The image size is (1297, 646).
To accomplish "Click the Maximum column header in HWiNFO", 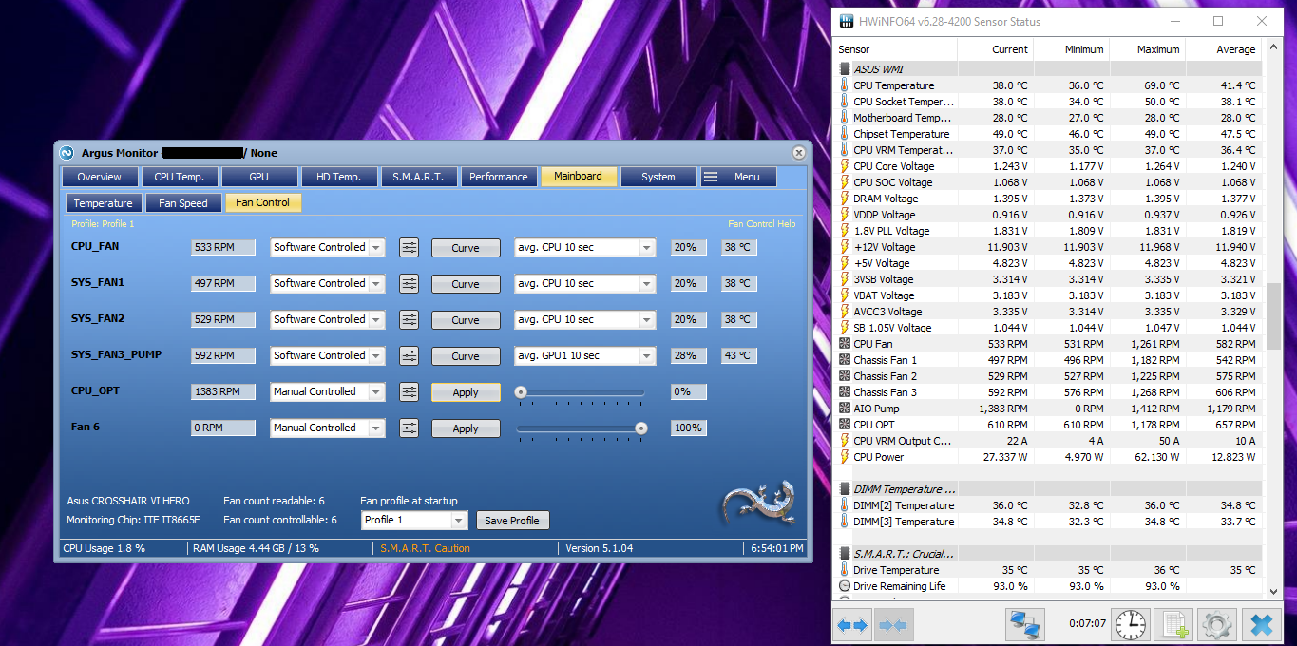I will [x=1146, y=49].
